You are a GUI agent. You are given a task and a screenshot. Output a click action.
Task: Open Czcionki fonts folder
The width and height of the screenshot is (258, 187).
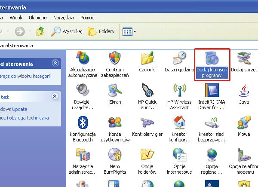147,59
